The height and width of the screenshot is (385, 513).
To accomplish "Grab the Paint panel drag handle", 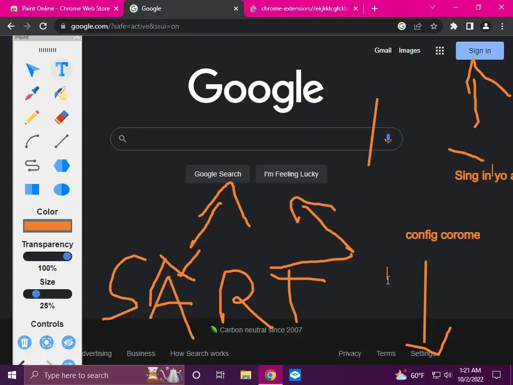I will point(48,50).
